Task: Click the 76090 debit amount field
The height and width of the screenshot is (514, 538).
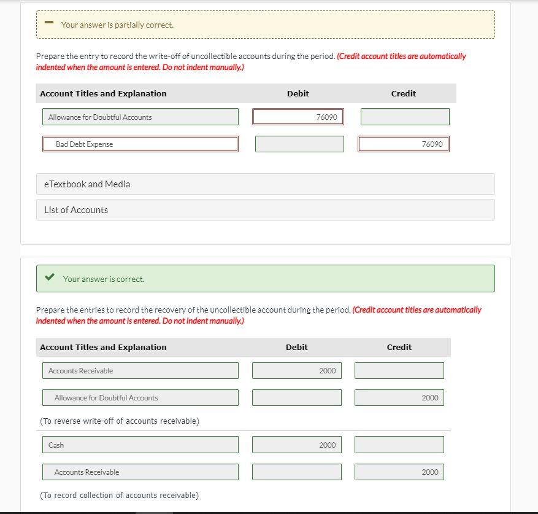Action: click(x=298, y=116)
